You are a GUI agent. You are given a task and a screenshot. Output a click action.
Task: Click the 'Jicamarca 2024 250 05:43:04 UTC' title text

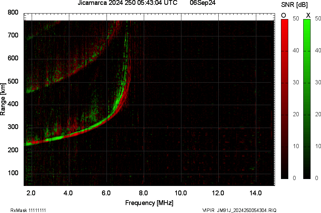pos(127,3)
